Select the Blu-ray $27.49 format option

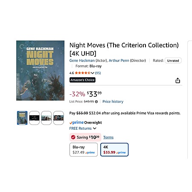[x=84, y=150]
